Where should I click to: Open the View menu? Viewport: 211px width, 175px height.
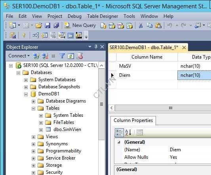tap(37, 16)
